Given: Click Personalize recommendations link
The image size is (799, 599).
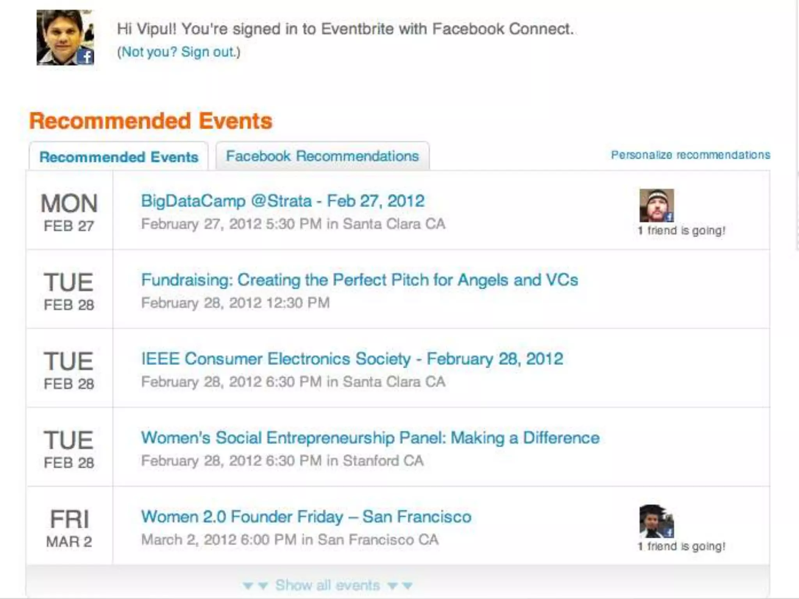Looking at the screenshot, I should point(690,155).
